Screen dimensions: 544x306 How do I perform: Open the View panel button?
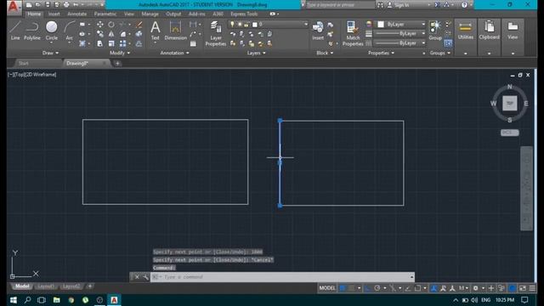point(513,37)
